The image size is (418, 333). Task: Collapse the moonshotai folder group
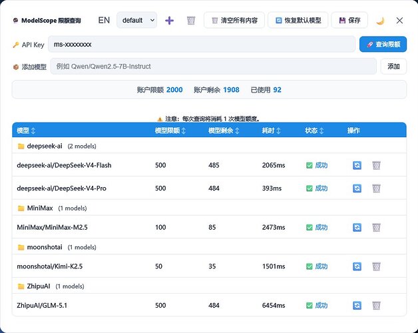point(209,247)
